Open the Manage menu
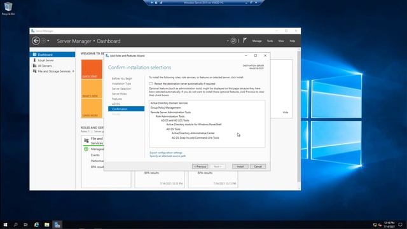Screen dimensions: 407x229 click(257, 41)
